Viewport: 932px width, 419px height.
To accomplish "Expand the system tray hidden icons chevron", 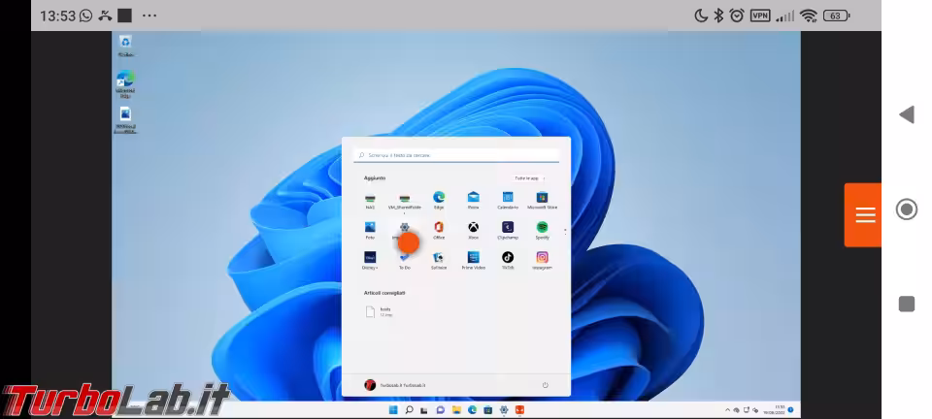I will (x=729, y=410).
